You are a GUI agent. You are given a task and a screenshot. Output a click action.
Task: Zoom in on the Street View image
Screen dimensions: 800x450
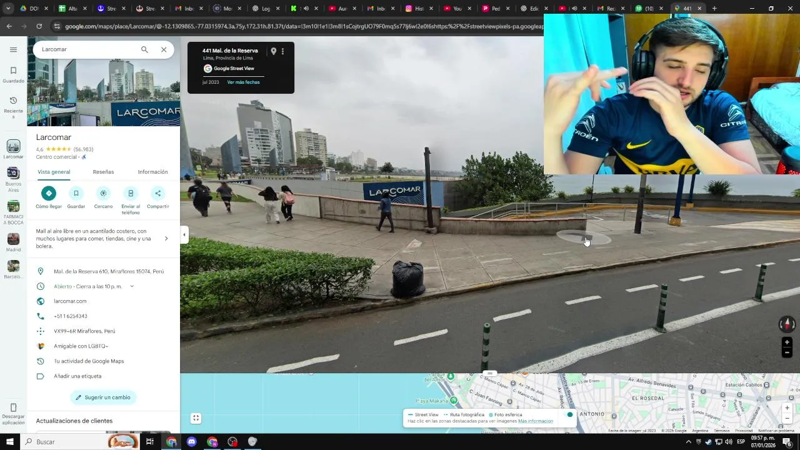[x=787, y=342]
